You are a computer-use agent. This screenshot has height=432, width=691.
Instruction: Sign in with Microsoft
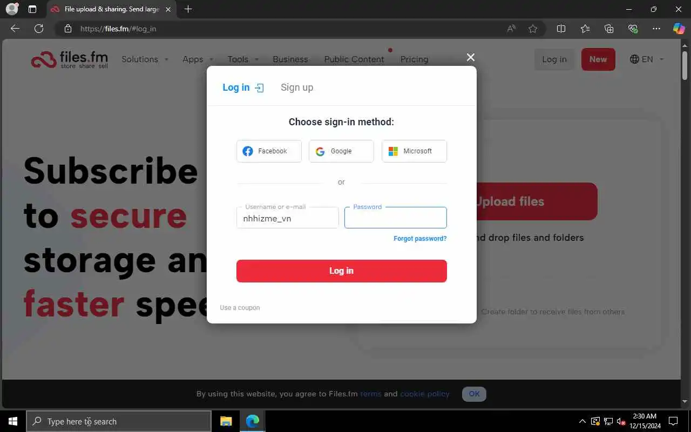coord(414,151)
